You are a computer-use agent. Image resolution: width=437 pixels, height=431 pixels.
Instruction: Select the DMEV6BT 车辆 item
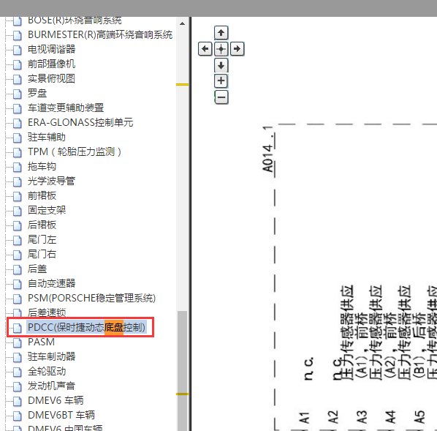(61, 415)
